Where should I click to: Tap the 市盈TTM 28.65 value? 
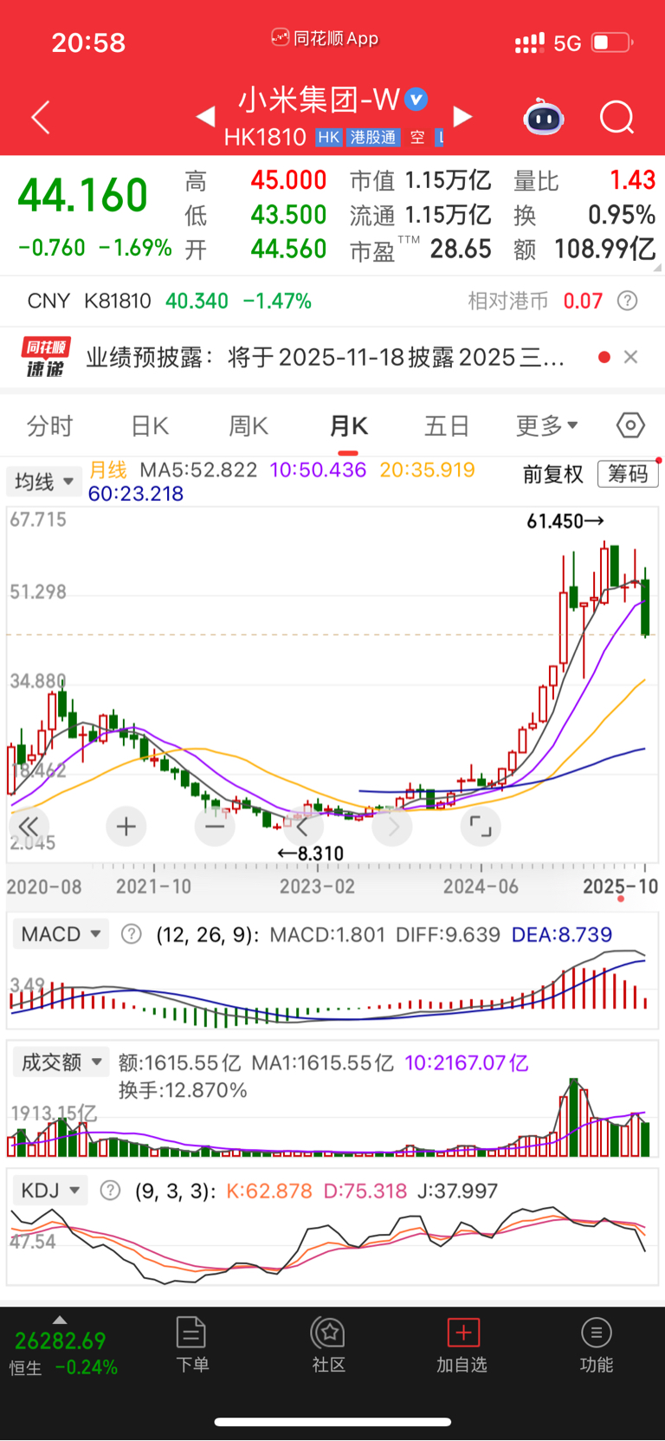click(x=421, y=250)
